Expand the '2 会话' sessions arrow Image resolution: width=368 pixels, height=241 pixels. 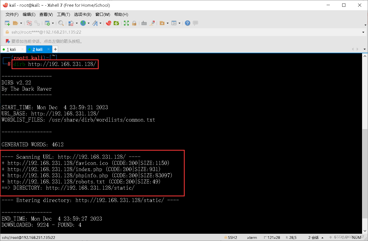coord(323,238)
